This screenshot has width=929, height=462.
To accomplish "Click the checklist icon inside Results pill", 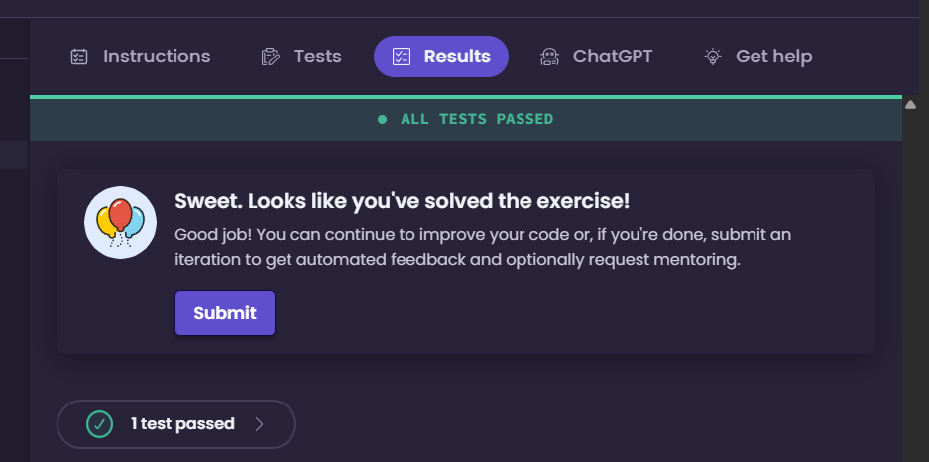I will (402, 57).
